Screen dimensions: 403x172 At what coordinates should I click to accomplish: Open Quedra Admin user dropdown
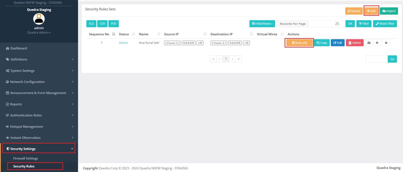39,32
